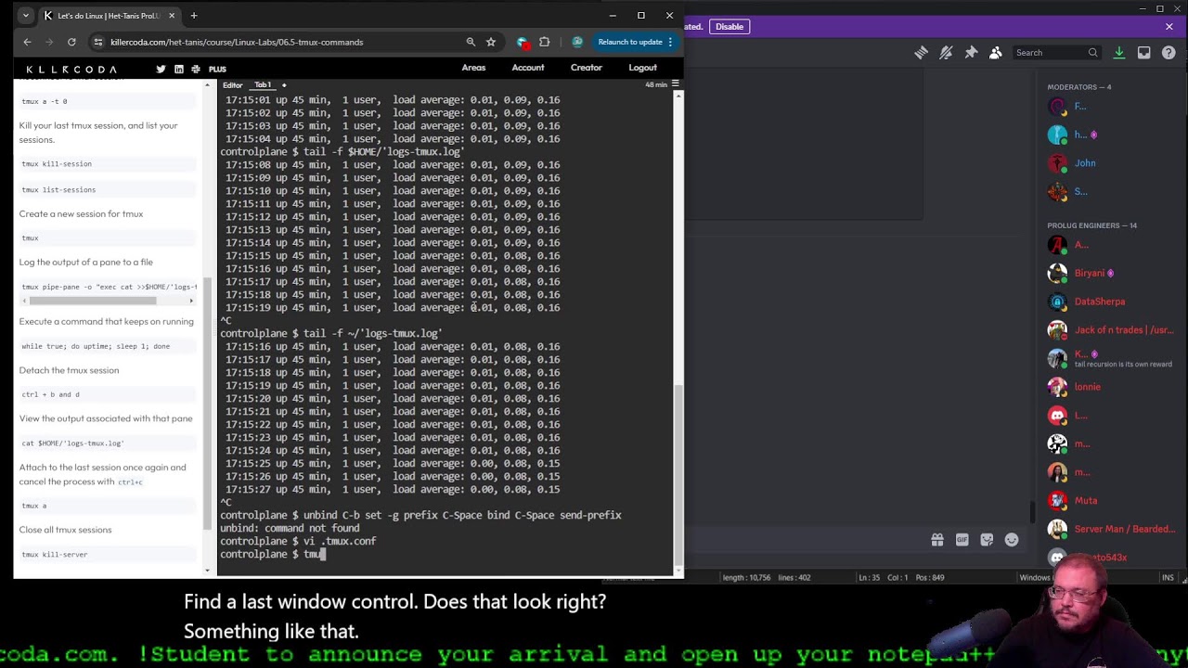Open the Chrome profile avatar
1188x668 pixels.
coord(577,42)
